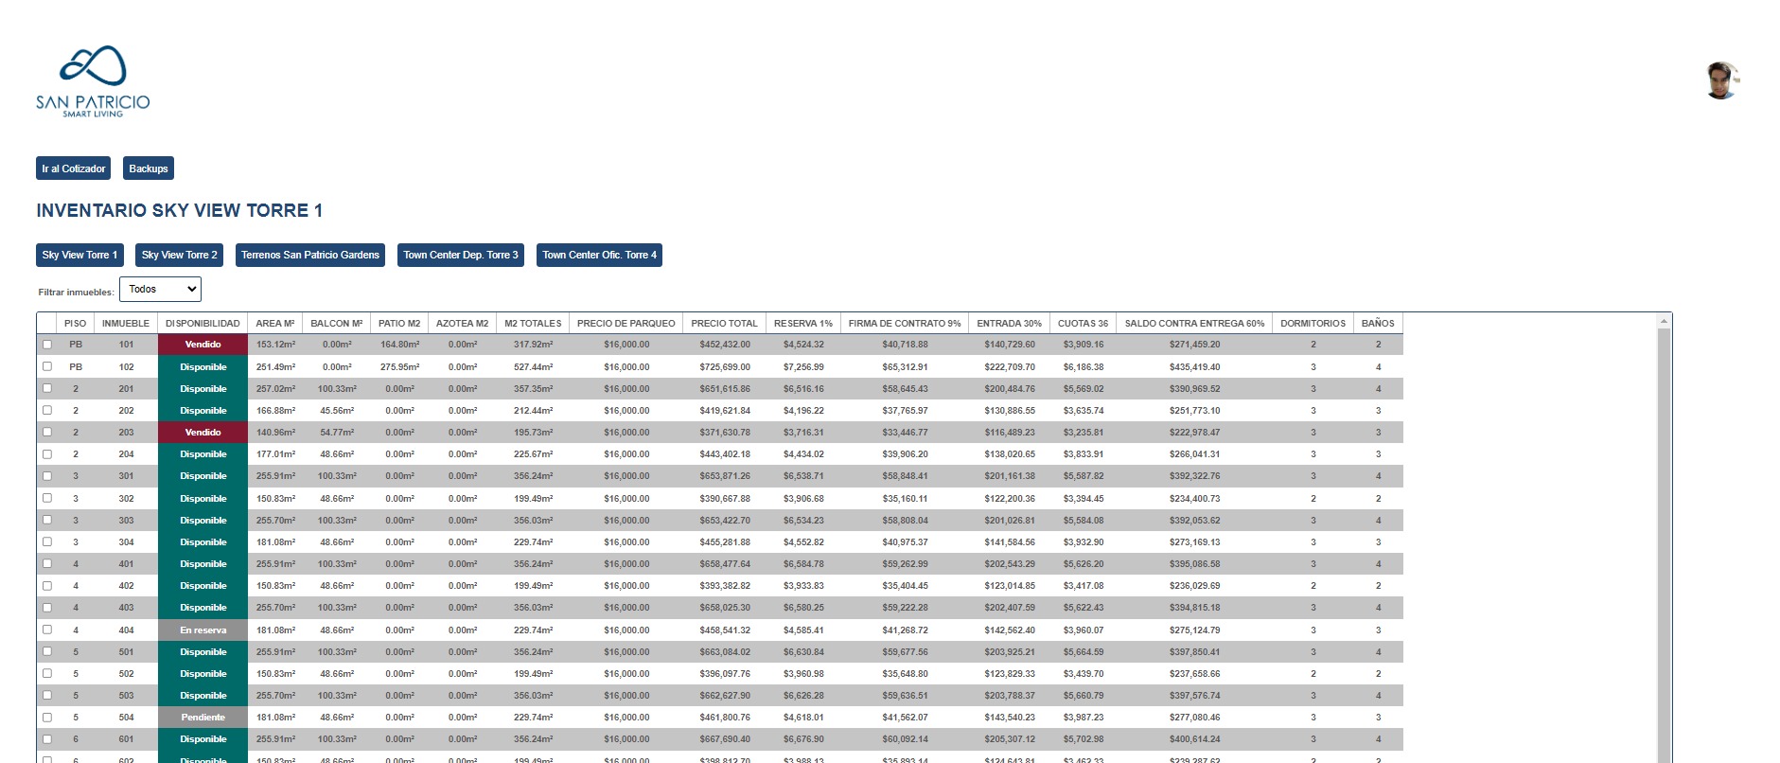Screen dimensions: 1780x763
Task: Click the PRECIO DE PARQUEO column header
Action: coord(626,323)
